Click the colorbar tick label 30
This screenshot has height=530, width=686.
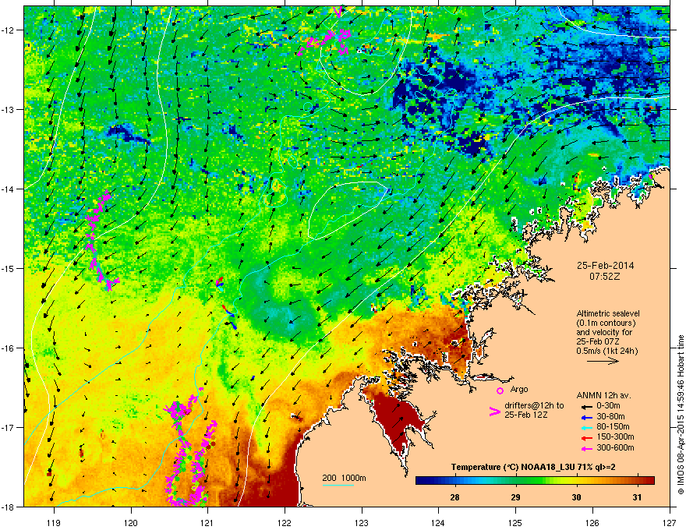(577, 497)
